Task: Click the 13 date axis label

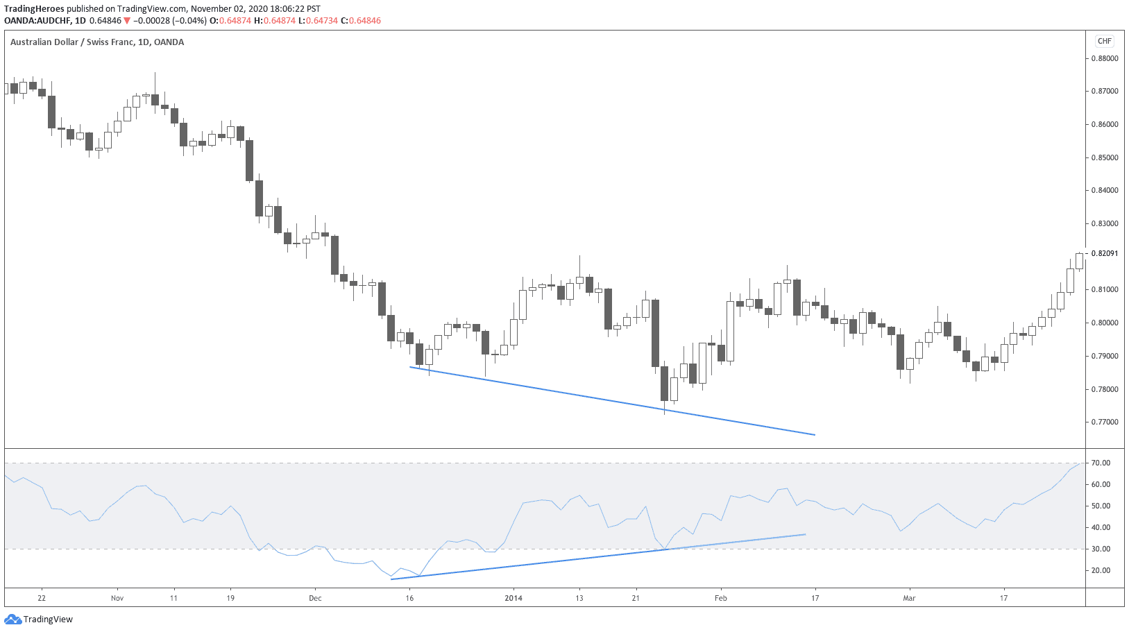Action: point(579,598)
